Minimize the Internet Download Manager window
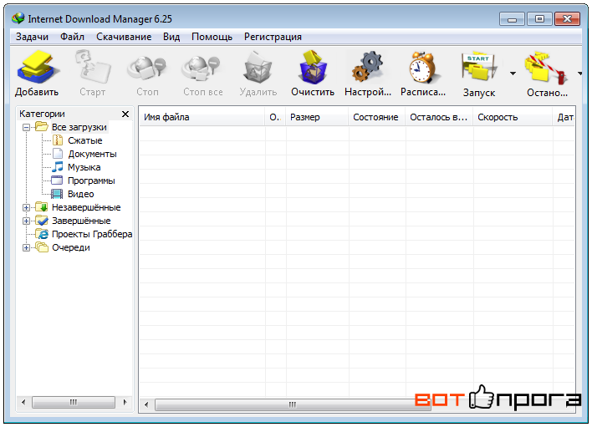 point(512,19)
